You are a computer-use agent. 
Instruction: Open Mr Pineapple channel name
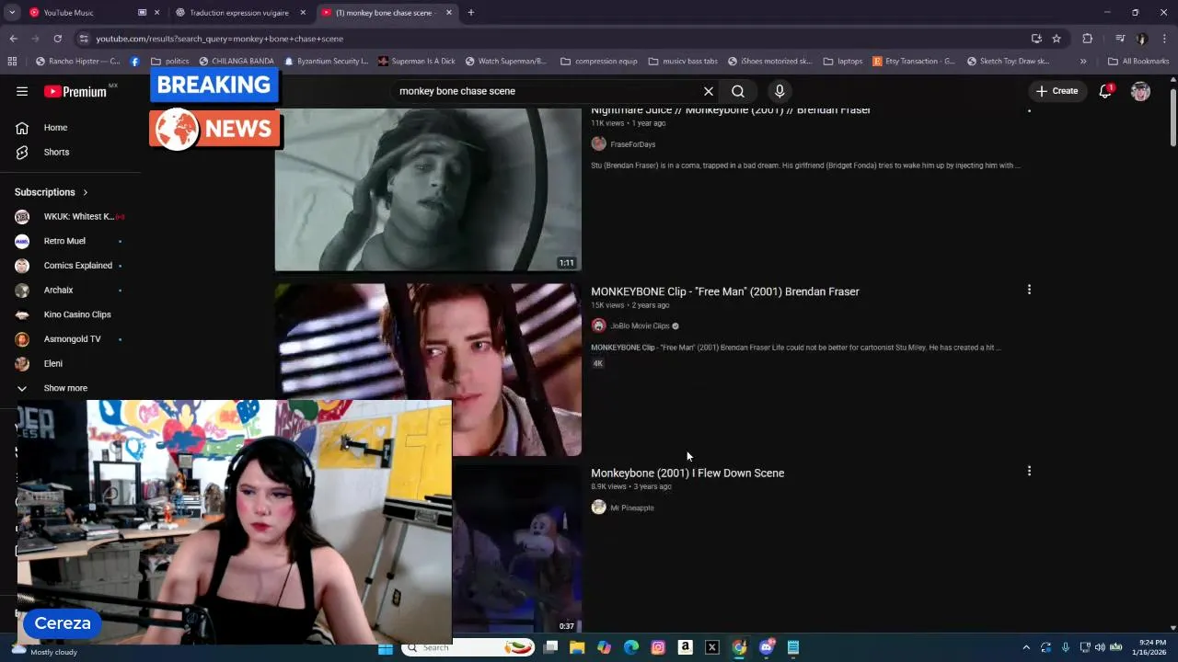(632, 508)
